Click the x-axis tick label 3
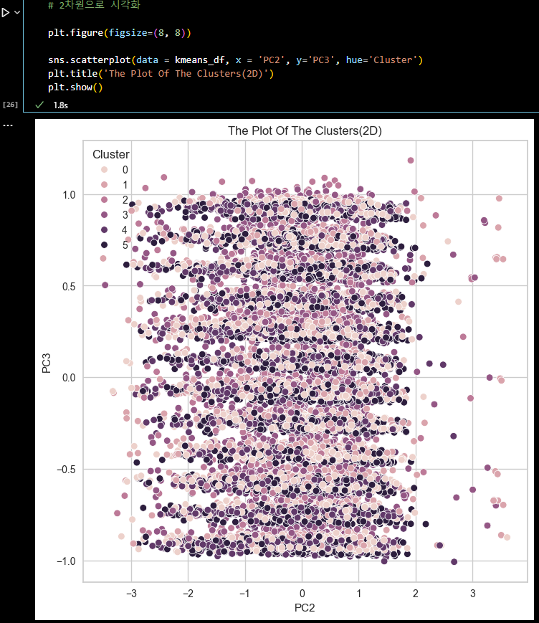The width and height of the screenshot is (539, 623). coord(472,593)
